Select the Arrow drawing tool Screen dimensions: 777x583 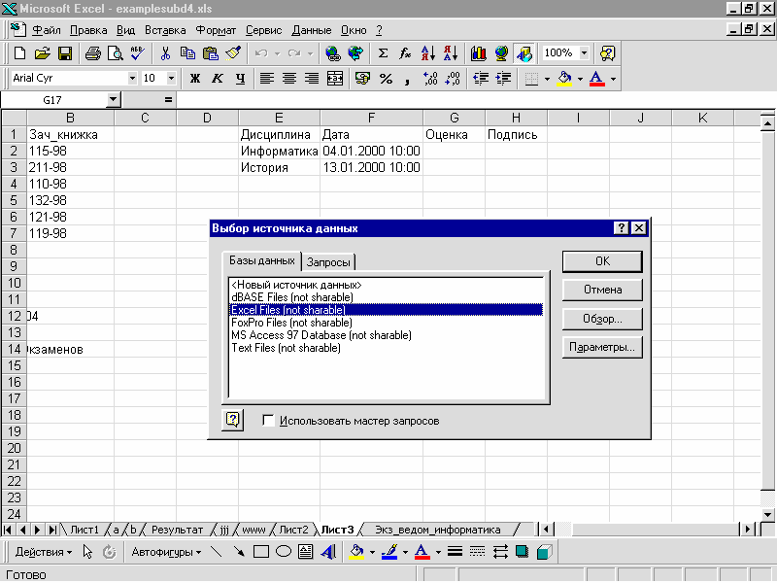click(238, 552)
